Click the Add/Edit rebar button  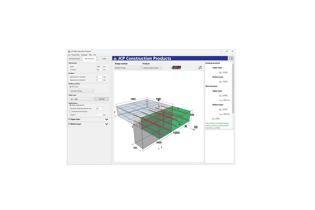[x=102, y=99]
